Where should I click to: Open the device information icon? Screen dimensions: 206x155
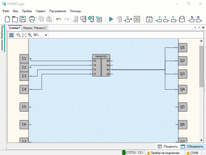pyautogui.click(x=83, y=19)
